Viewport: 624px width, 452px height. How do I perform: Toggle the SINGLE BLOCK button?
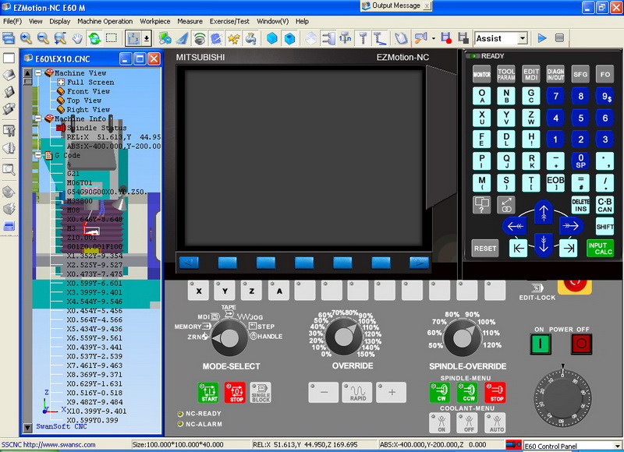[261, 393]
